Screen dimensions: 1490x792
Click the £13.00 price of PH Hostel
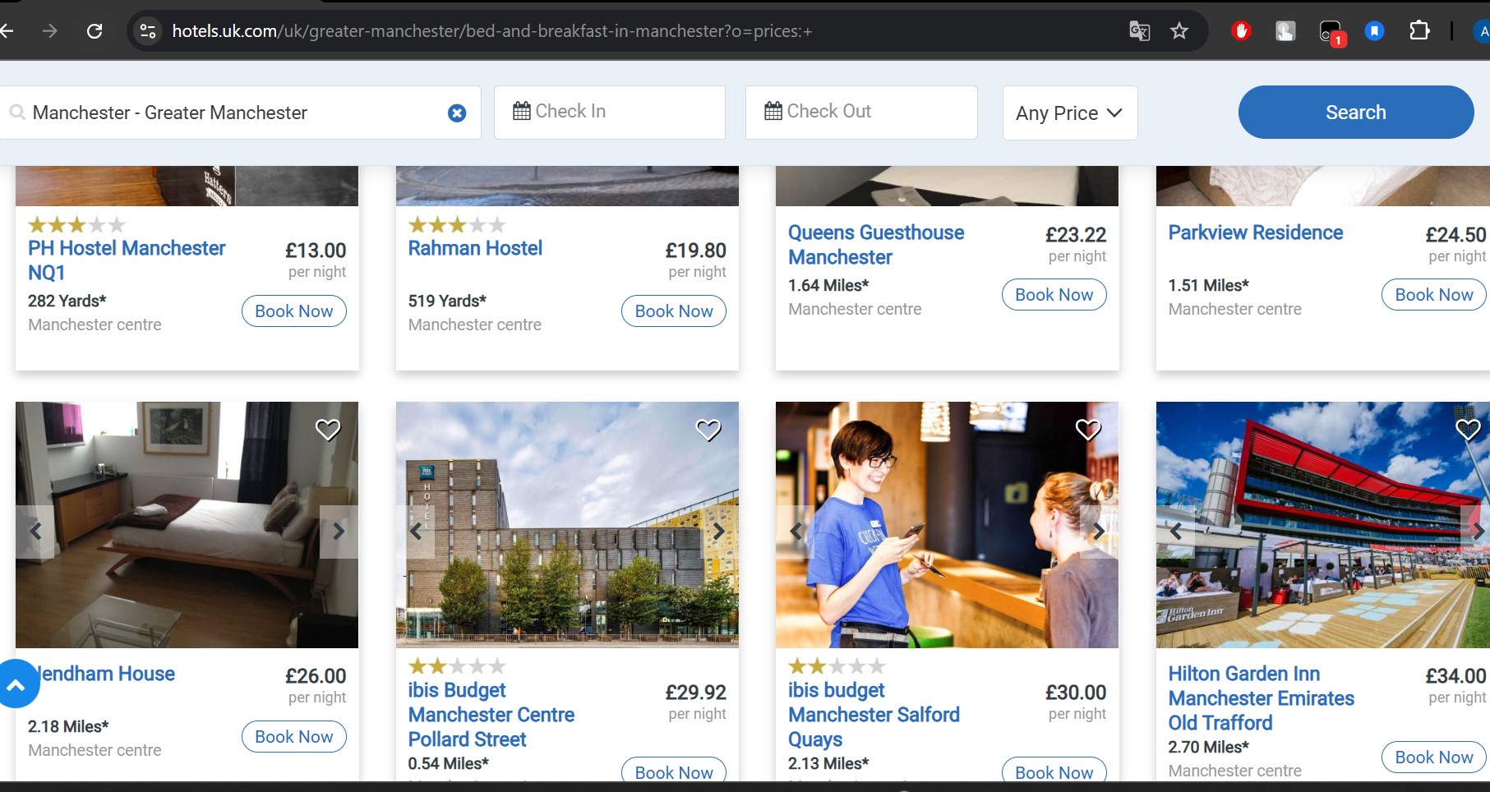point(316,251)
